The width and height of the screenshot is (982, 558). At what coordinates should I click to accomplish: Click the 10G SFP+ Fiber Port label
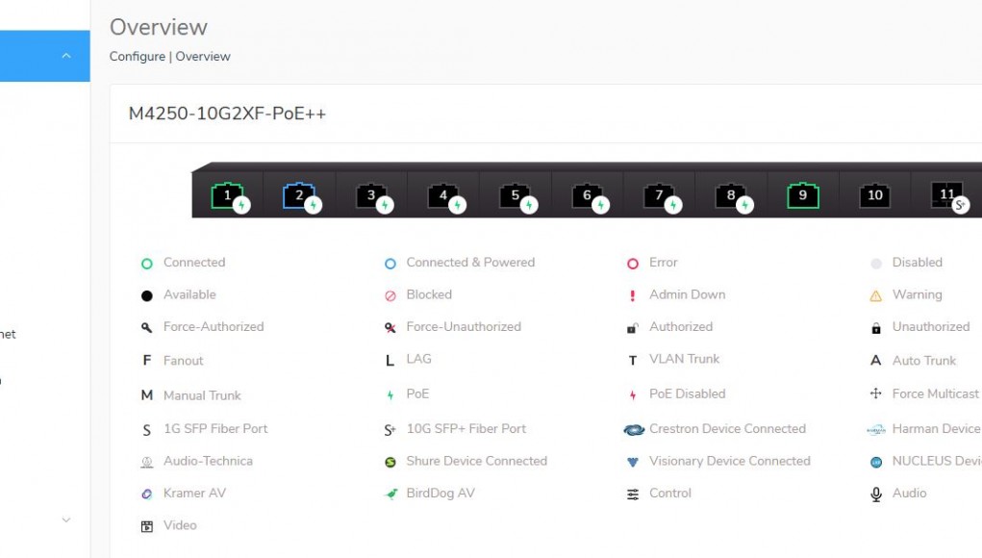tap(466, 429)
